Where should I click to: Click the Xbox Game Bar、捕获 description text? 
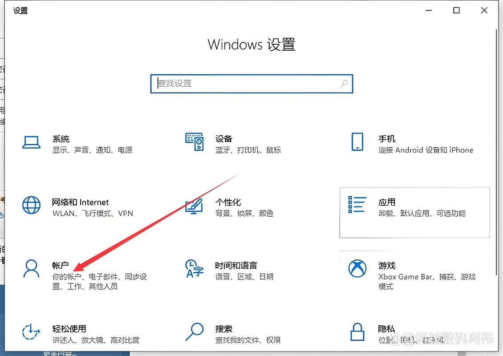[426, 276]
